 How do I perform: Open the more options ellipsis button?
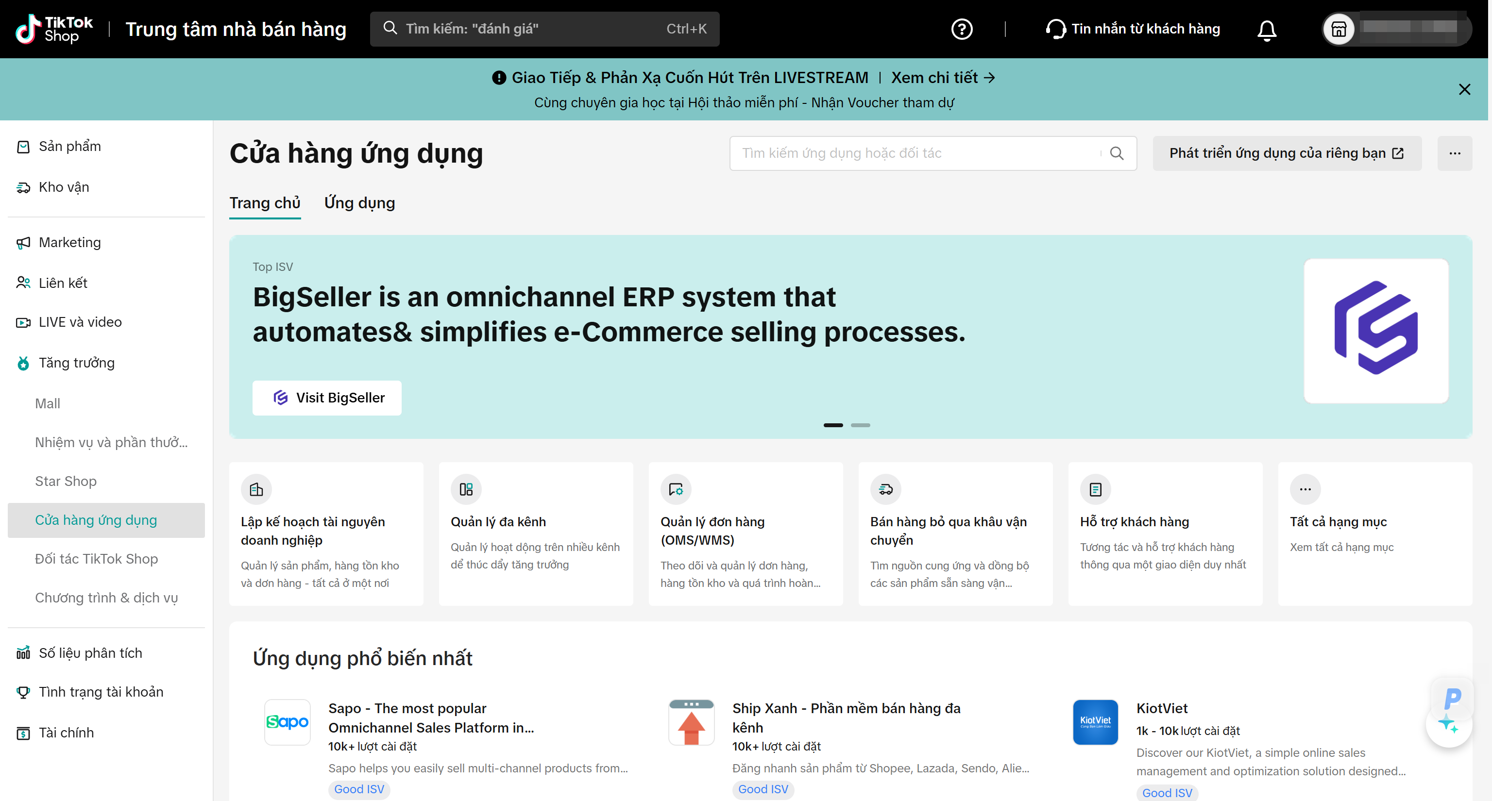pyautogui.click(x=1454, y=153)
